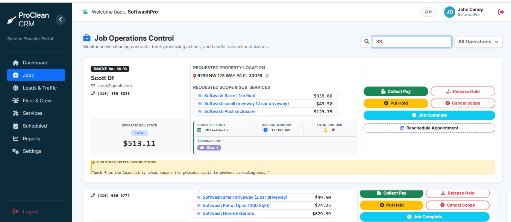The width and height of the screenshot is (511, 222).
Task: Click the customer name Scott Df
Action: coord(102,78)
